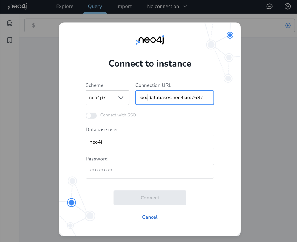The image size is (297, 242).
Task: Click the Cancel link
Action: click(150, 217)
